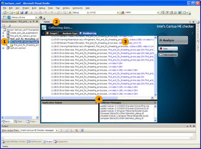Viewport: 201px width, 149px height.
Task: Click the Toolbox wrench icon in toolbar
Action: click(x=176, y=12)
